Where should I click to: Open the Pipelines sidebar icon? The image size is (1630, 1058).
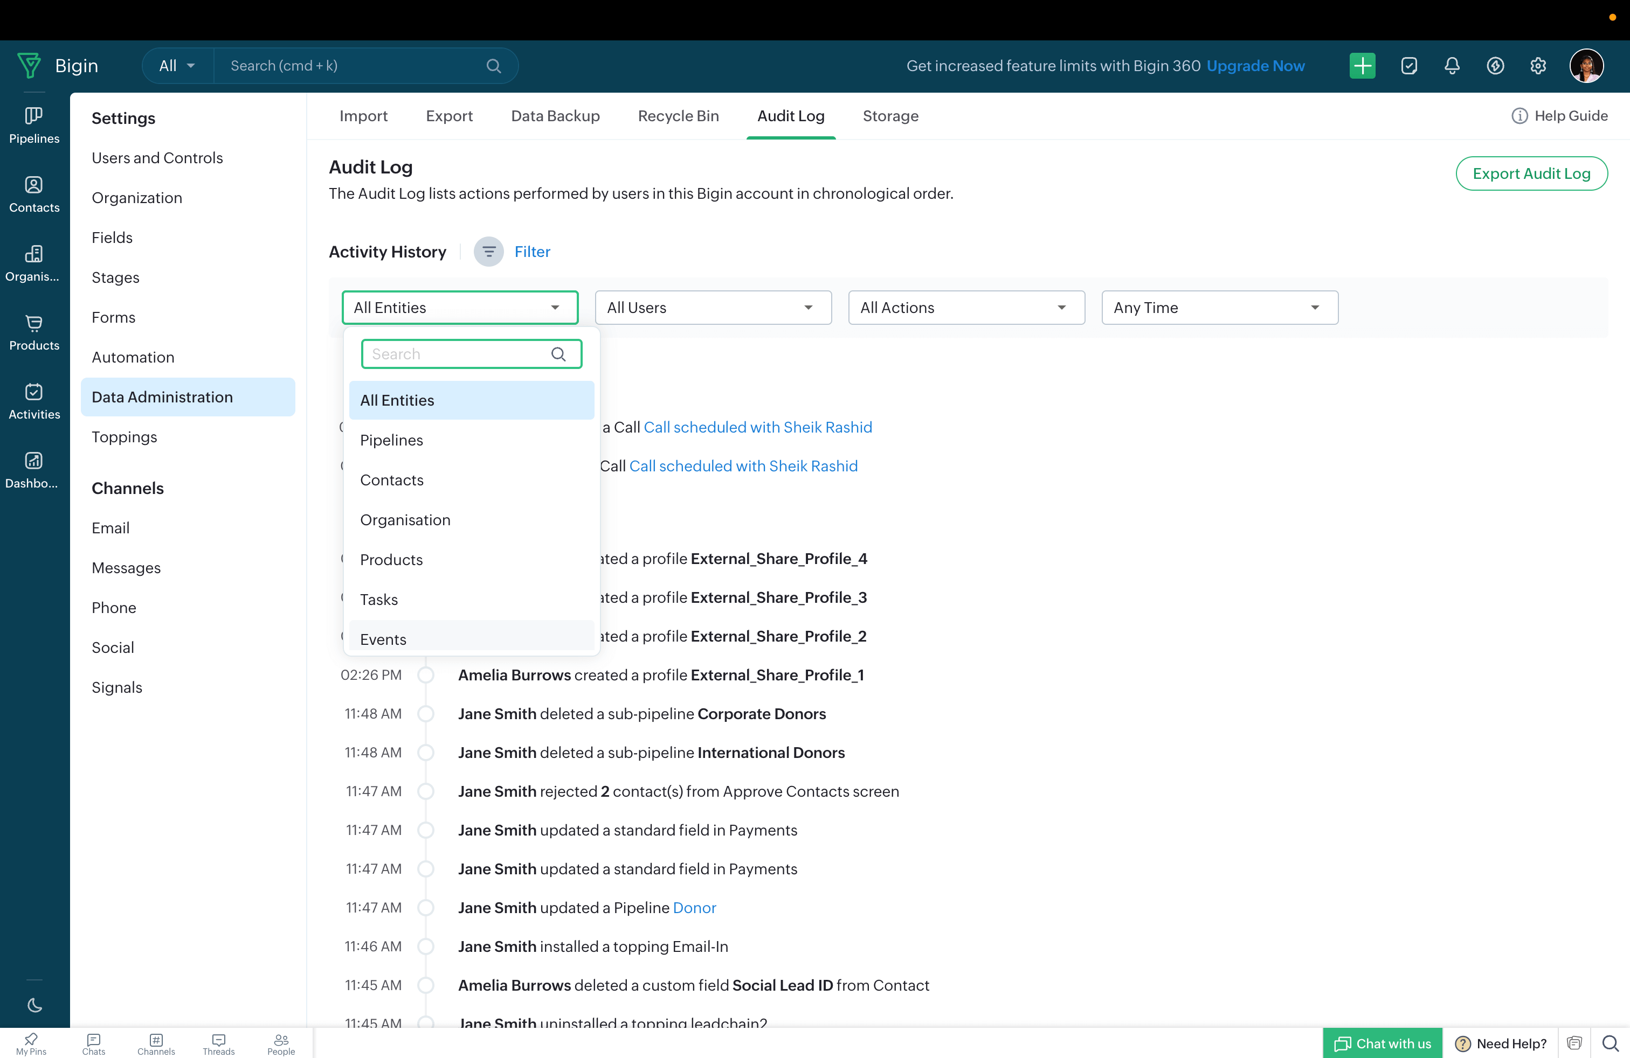(33, 125)
